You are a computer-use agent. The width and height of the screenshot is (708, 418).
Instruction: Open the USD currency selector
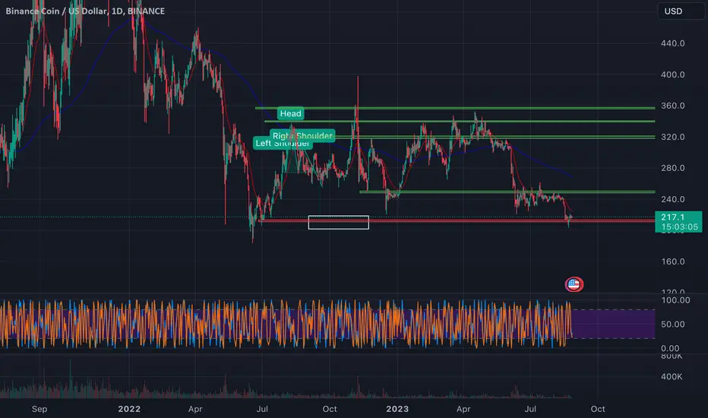[681, 11]
